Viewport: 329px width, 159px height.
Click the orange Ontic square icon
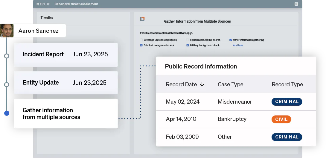(142, 19)
